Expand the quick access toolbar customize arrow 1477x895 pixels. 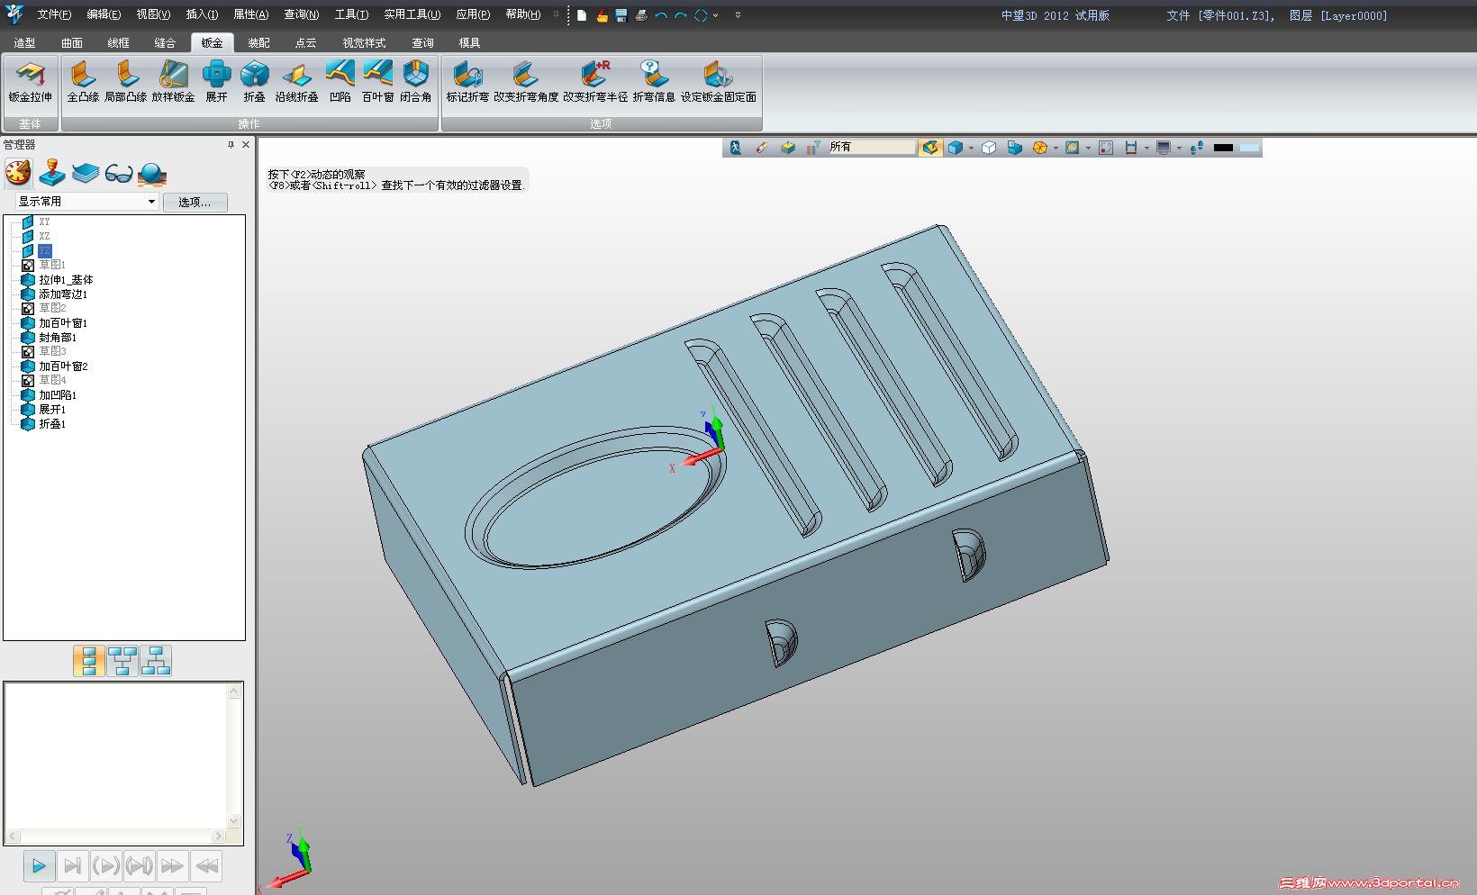(x=738, y=15)
